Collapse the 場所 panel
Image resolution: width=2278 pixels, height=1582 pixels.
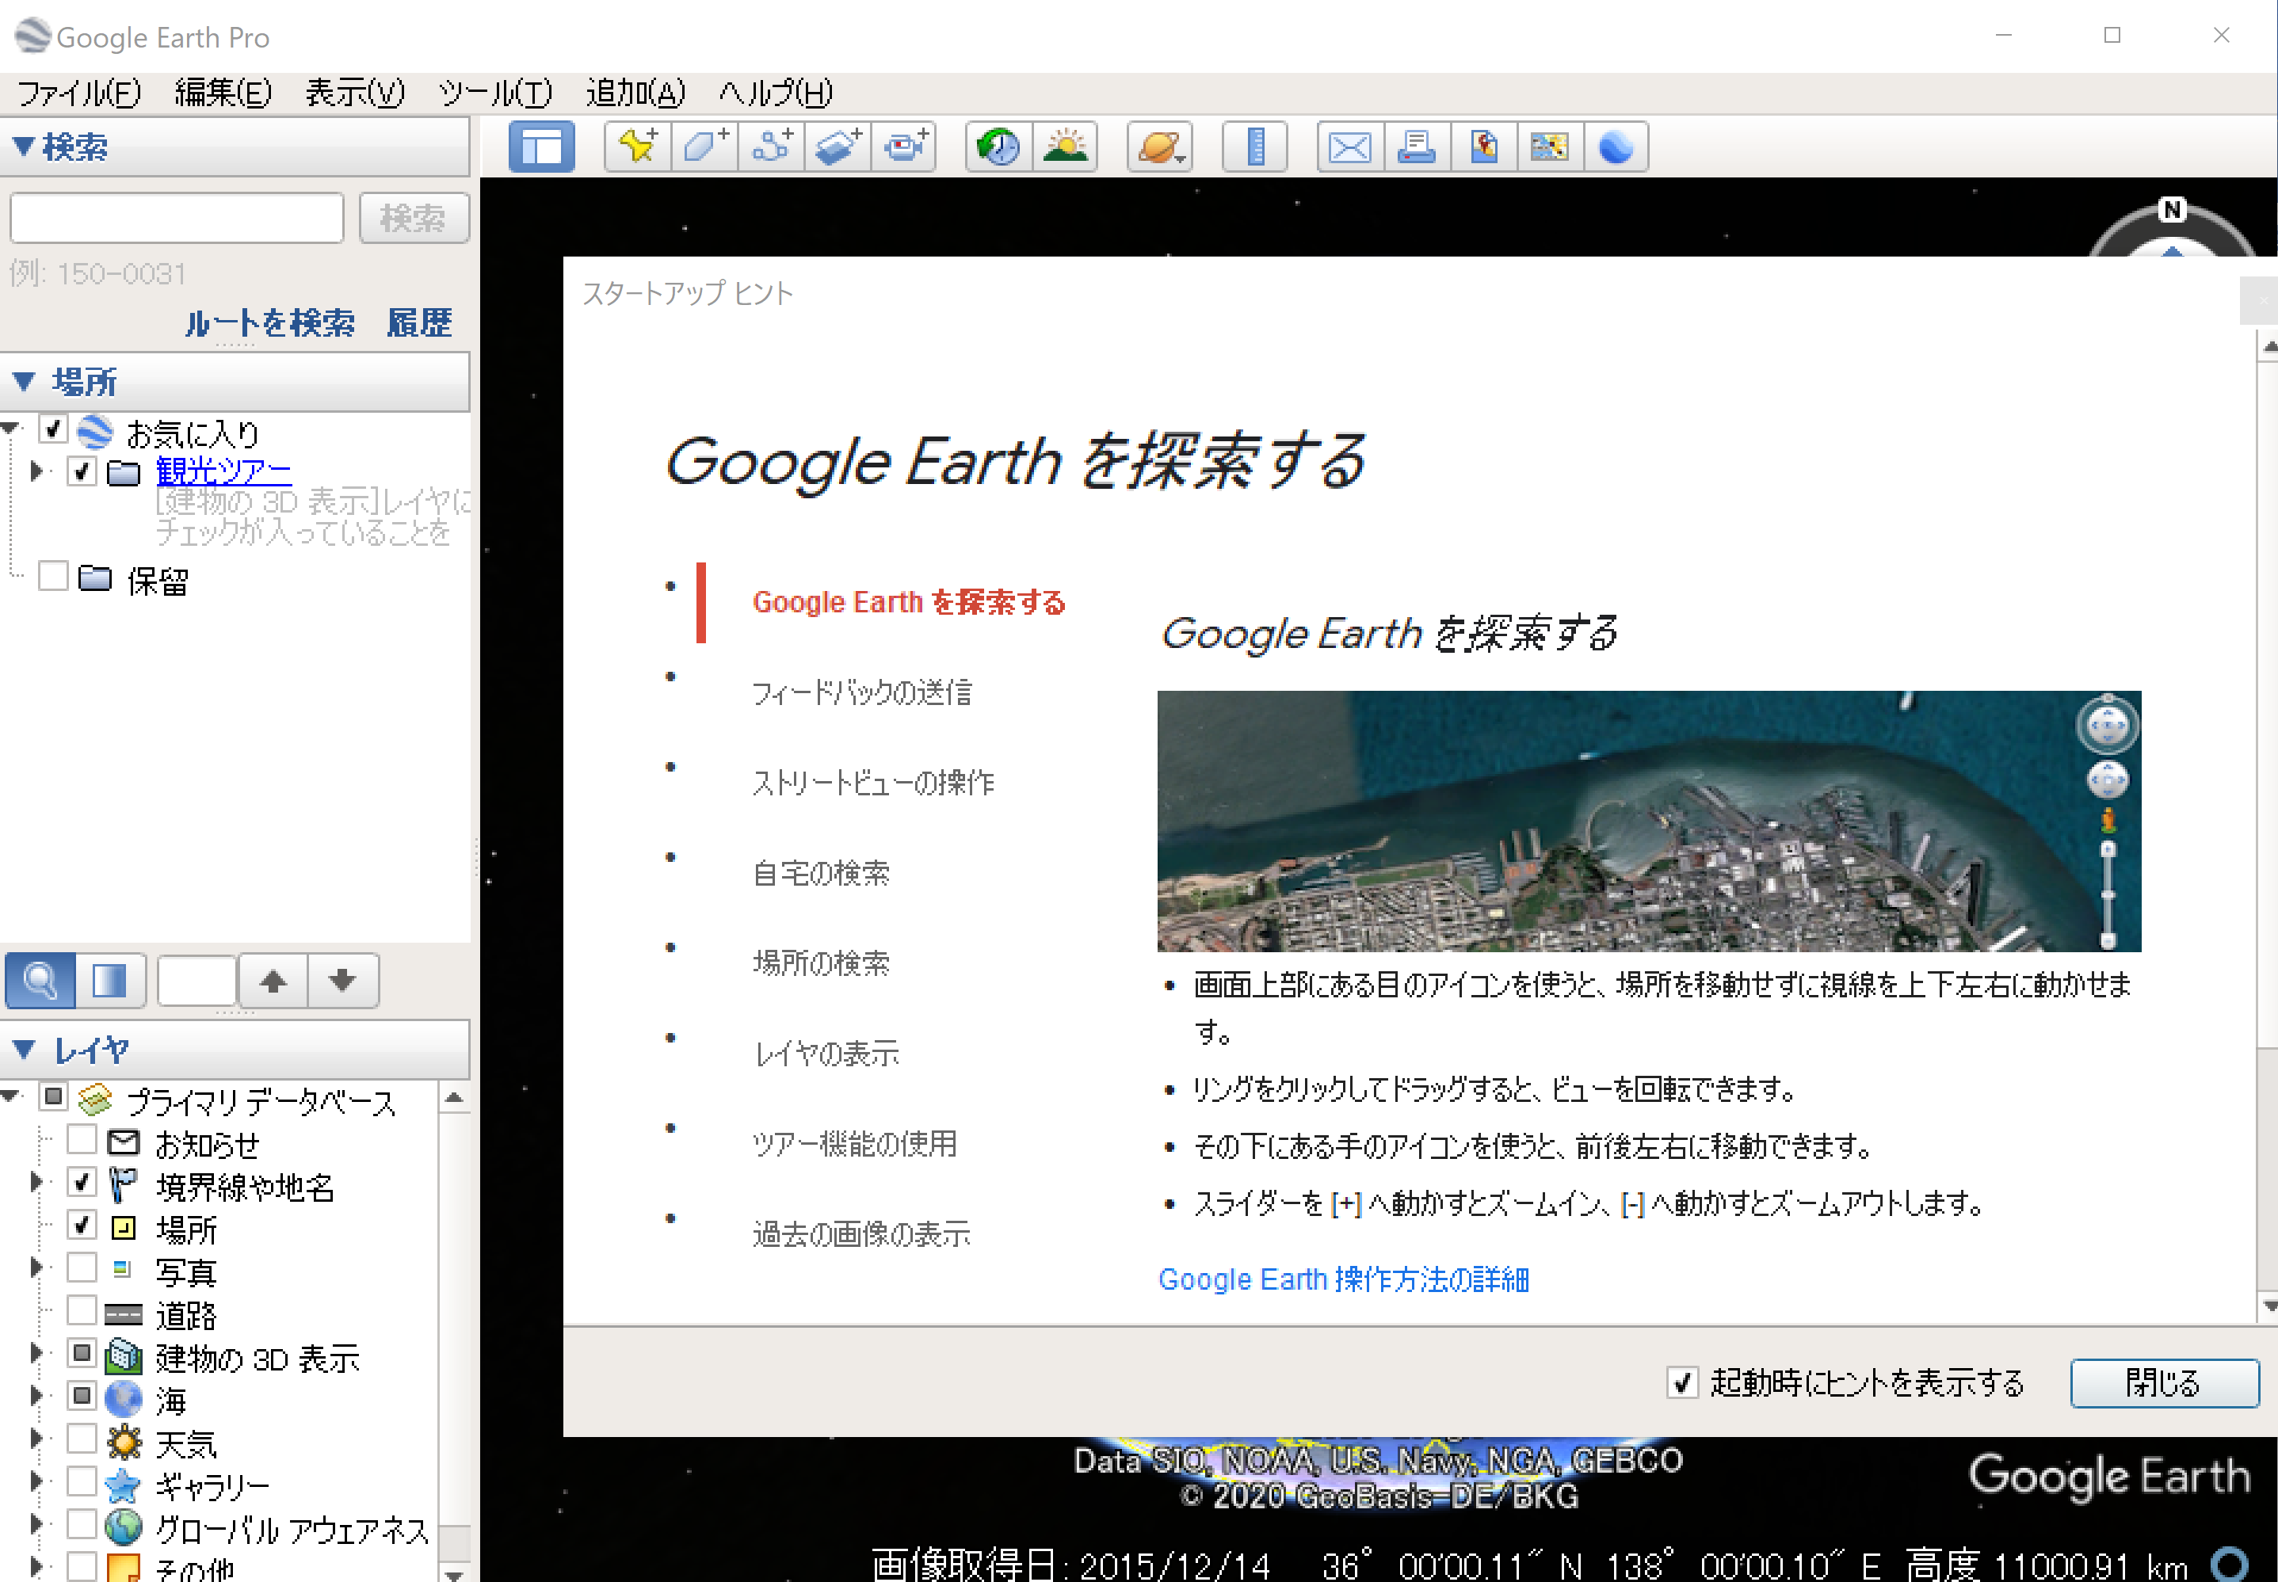(24, 380)
